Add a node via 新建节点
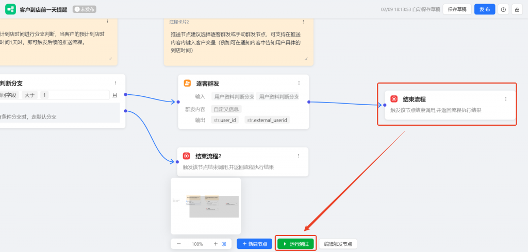The width and height of the screenshot is (528, 252). 254,244
